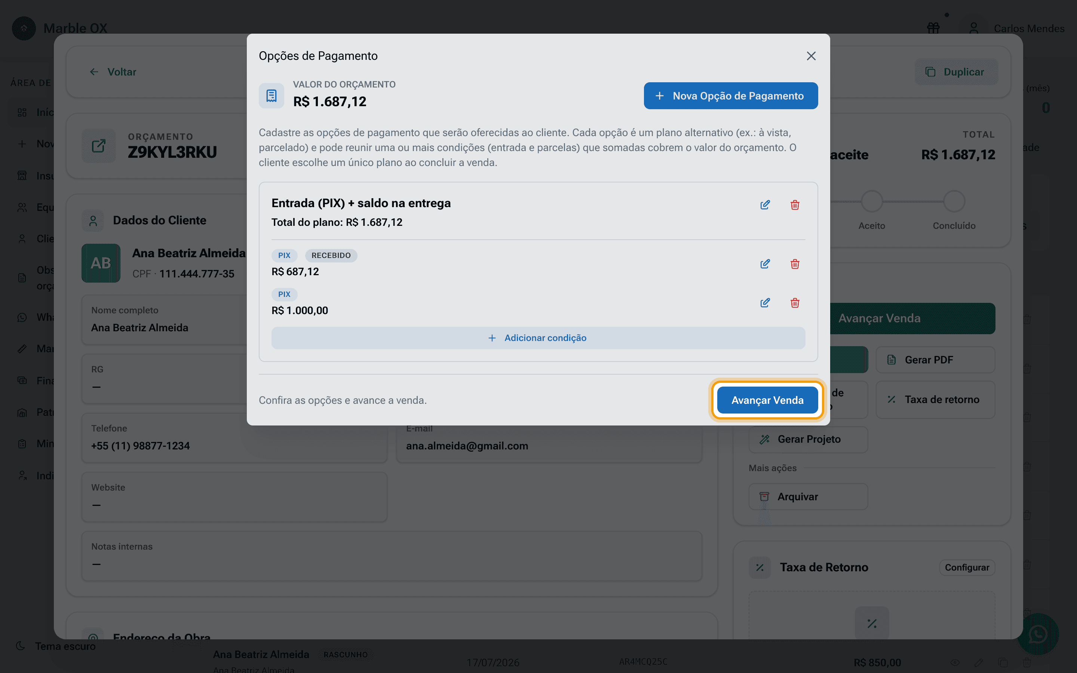Click the Marble OX logo

[x=24, y=28]
